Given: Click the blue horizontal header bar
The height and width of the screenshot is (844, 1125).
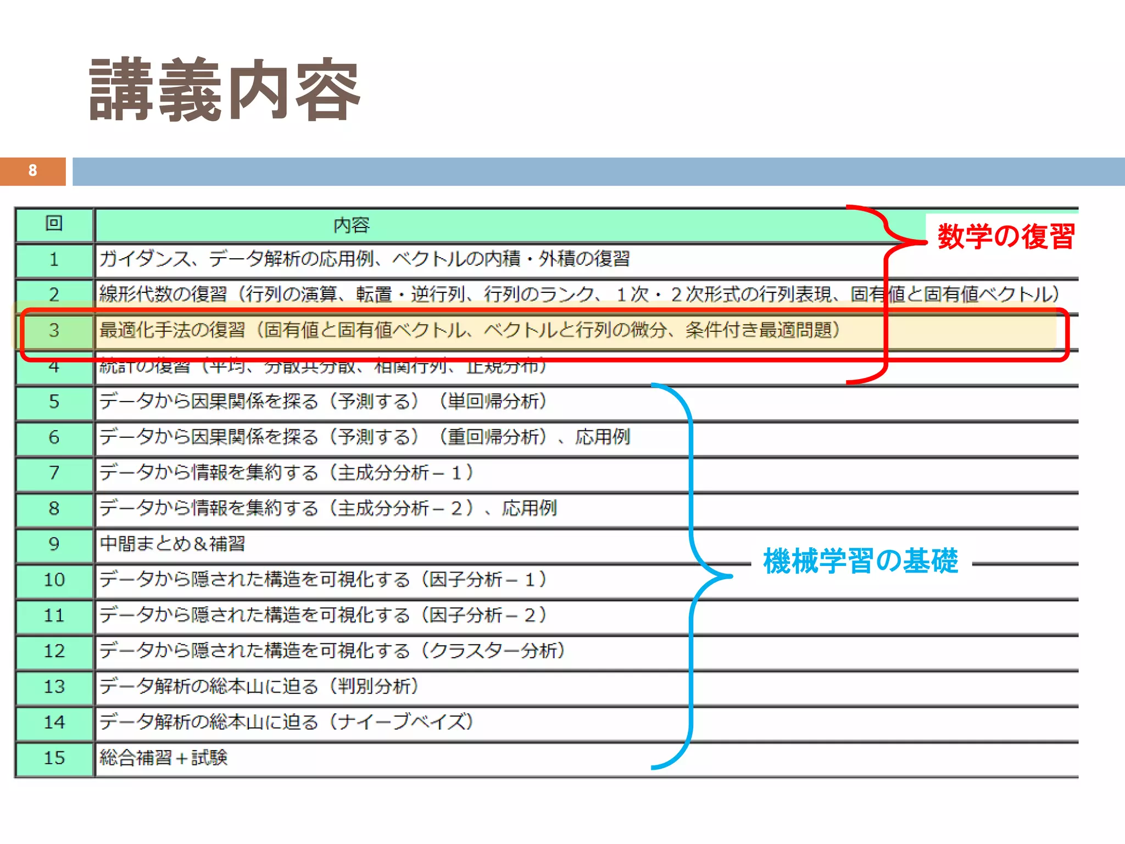Looking at the screenshot, I should click(x=598, y=171).
